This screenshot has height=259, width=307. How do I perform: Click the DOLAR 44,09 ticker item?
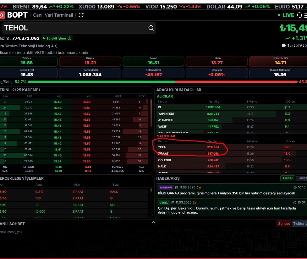[x=238, y=7]
